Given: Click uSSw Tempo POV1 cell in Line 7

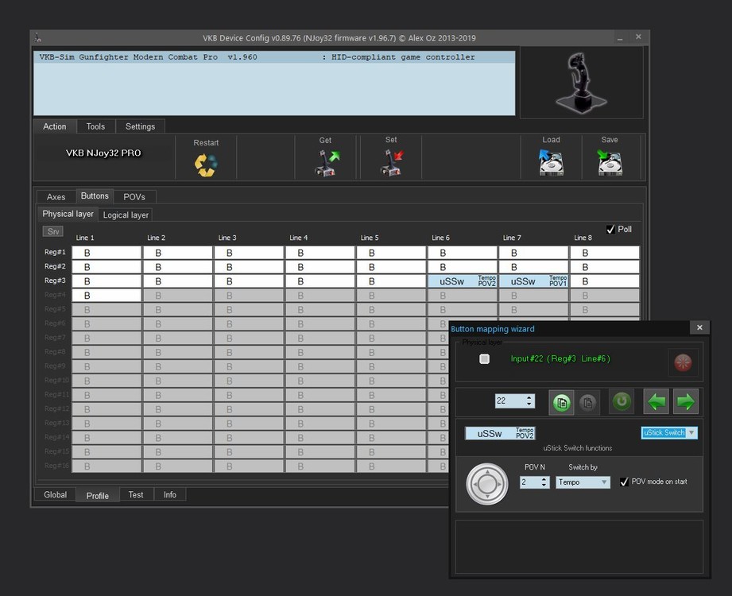Looking at the screenshot, I should [533, 281].
